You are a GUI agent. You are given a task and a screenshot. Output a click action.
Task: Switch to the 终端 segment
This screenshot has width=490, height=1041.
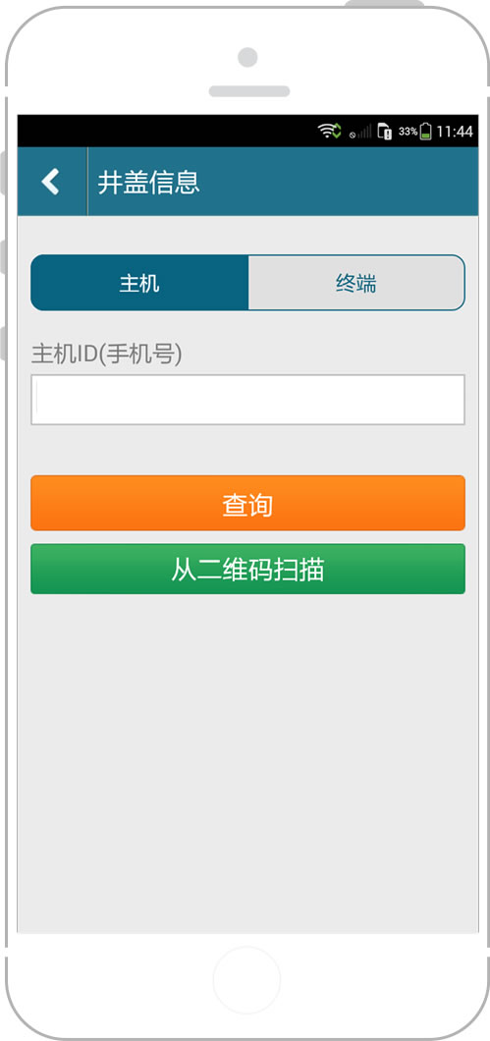tap(356, 283)
